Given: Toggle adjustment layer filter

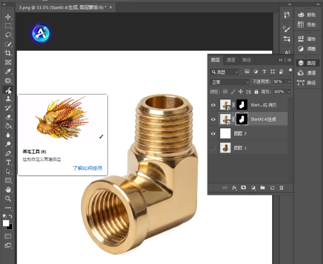Looking at the screenshot, I should click(x=255, y=71).
